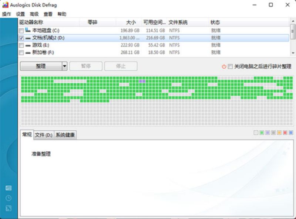Select the 新加卷 (F:) drive name
296x219 pixels.
pos(43,53)
